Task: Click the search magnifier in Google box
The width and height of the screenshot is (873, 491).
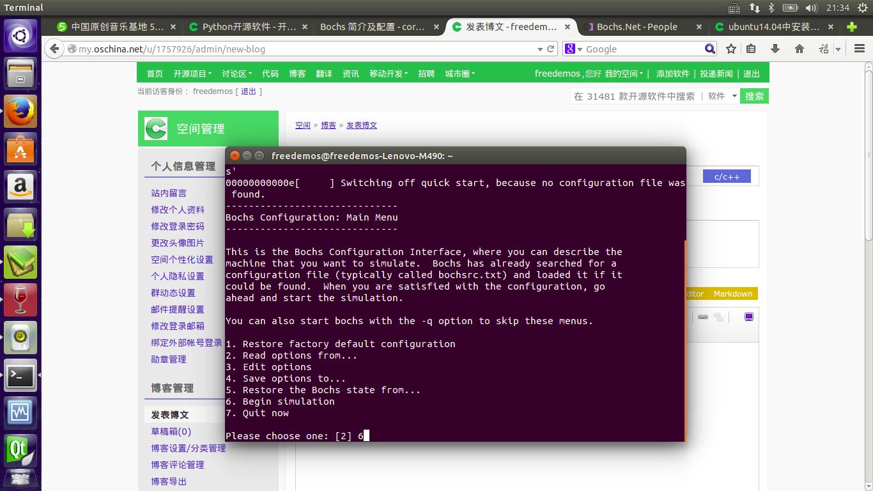Action: (x=709, y=49)
